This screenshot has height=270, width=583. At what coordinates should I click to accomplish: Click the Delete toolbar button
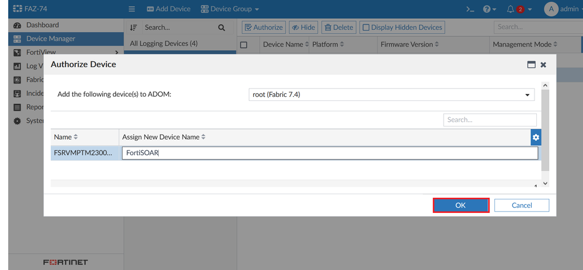click(338, 27)
